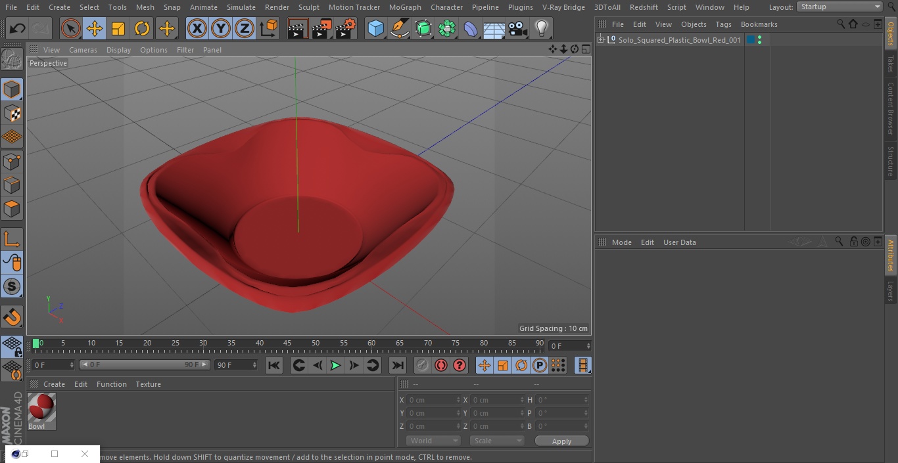Toggle Autokeying button
898x463 pixels.
coord(441,365)
